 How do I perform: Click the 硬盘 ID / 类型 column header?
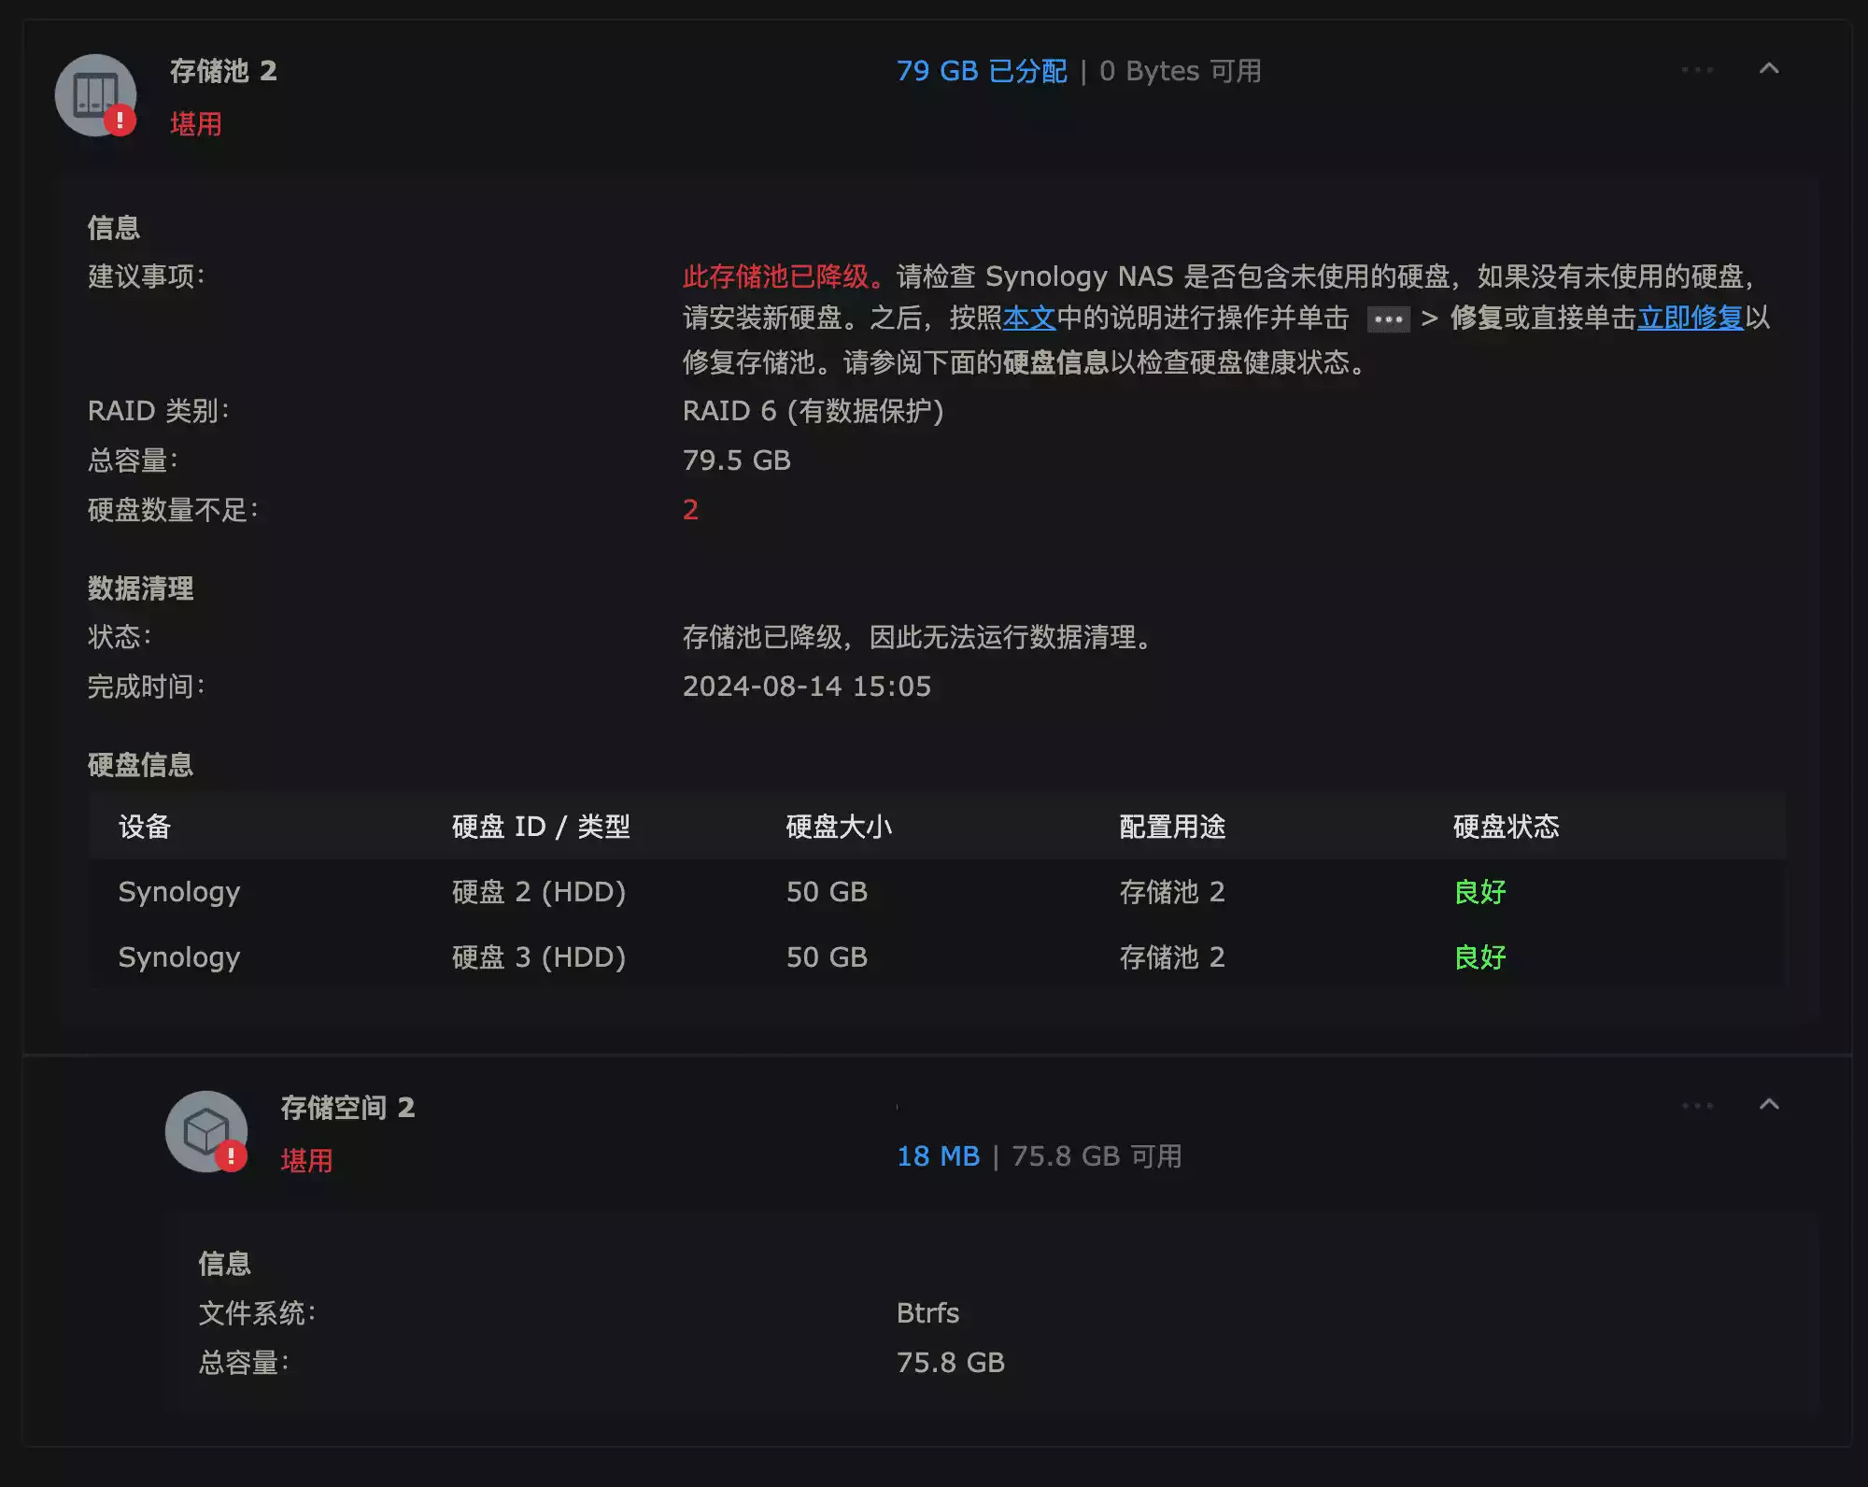pyautogui.click(x=541, y=827)
